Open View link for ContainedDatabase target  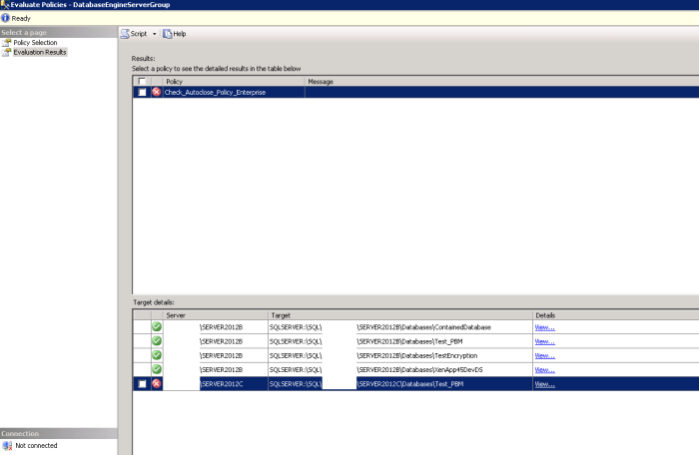[x=544, y=326]
